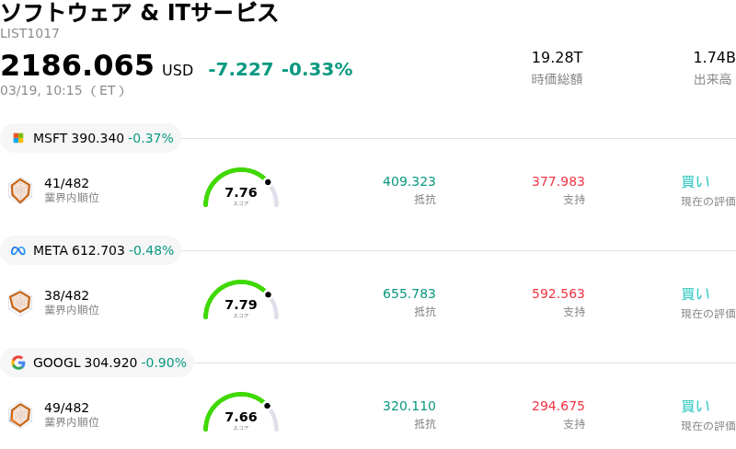Image resolution: width=736 pixels, height=449 pixels.
Task: Click the Microsoft logo icon
Action: [18, 139]
